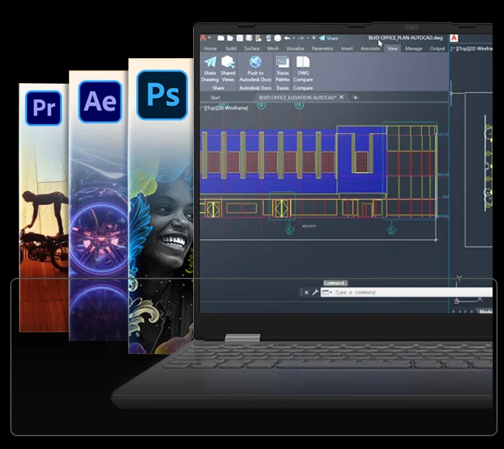Click the Traces panel title below Traces Palette
The height and width of the screenshot is (449, 504).
point(283,88)
